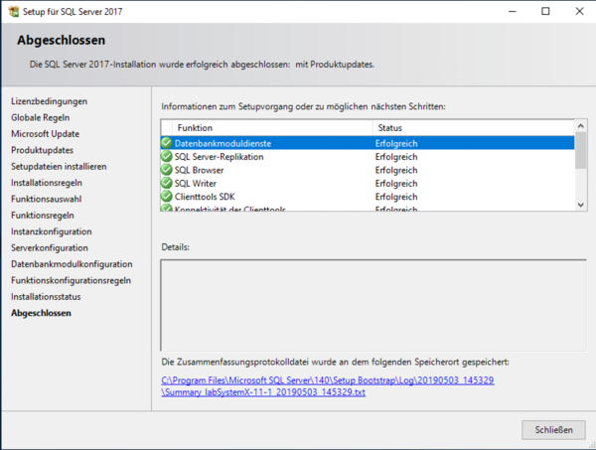Click green check icon beside SQL Browser

(x=167, y=170)
